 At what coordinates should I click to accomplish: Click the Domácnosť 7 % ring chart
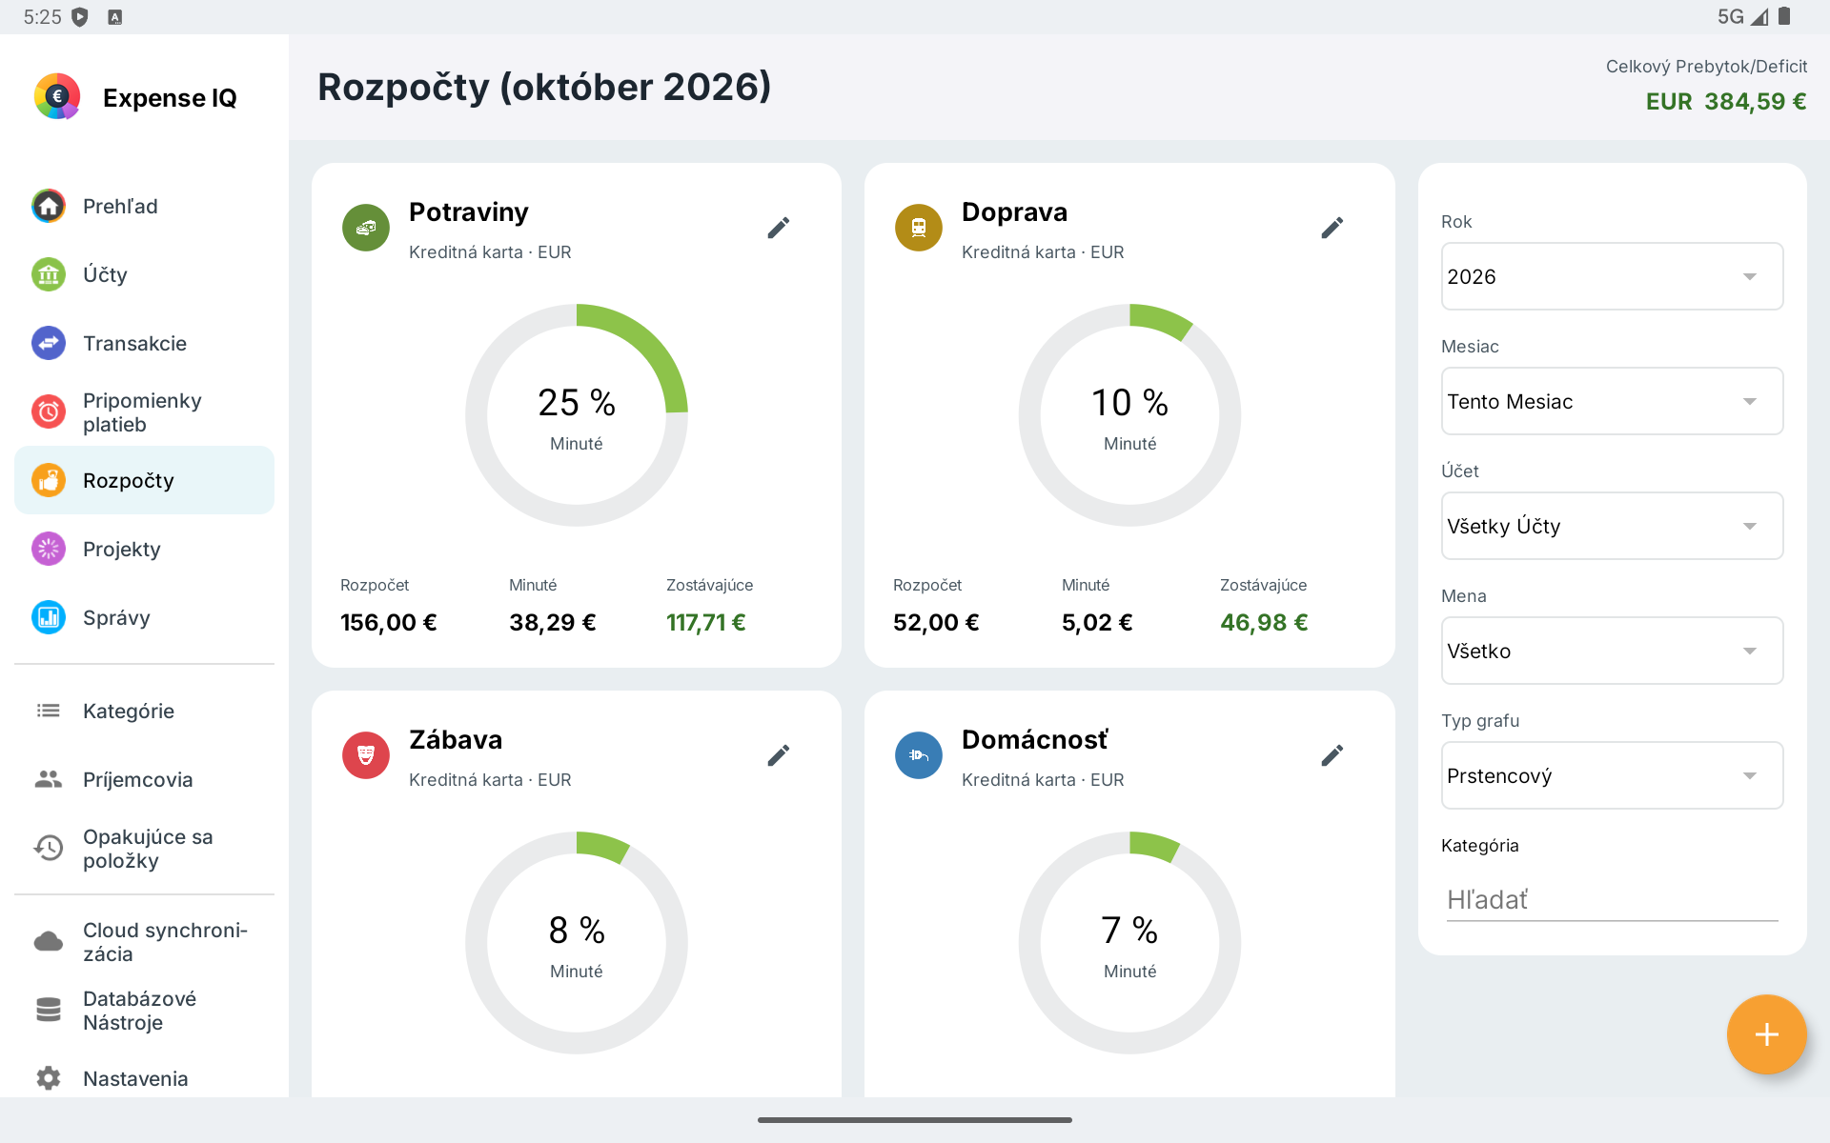point(1129,943)
